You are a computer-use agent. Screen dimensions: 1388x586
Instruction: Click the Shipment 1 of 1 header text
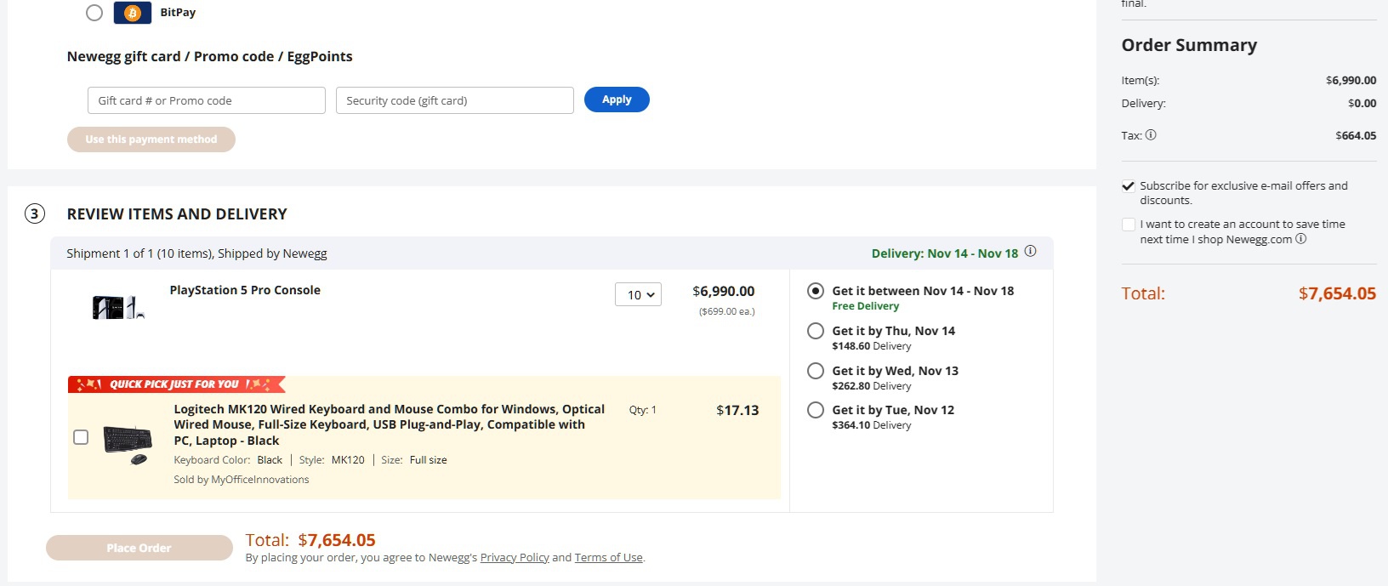(196, 253)
